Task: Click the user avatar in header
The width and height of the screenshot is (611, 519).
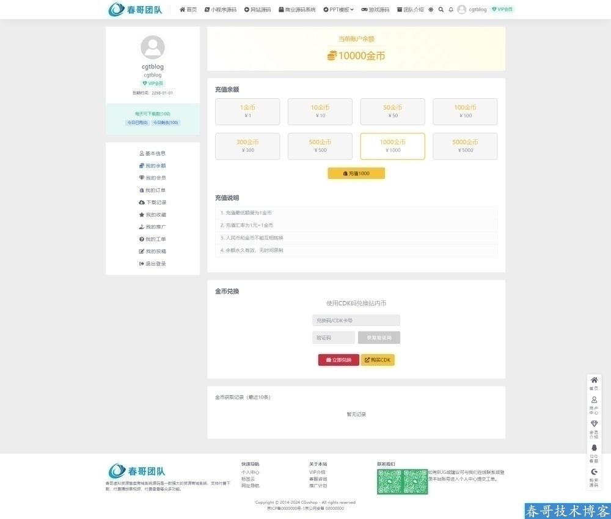Action: pos(461,10)
